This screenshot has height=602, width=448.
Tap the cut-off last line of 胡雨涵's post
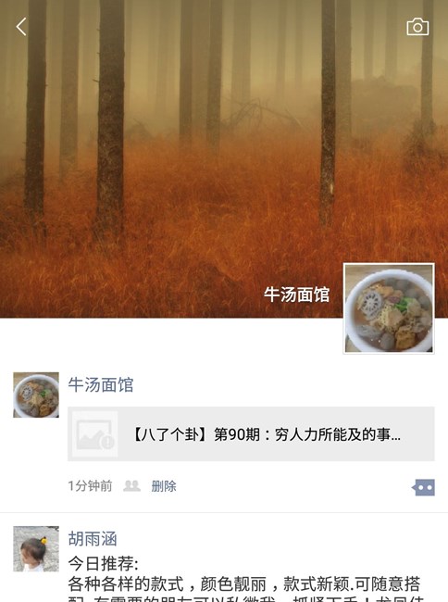245,598
